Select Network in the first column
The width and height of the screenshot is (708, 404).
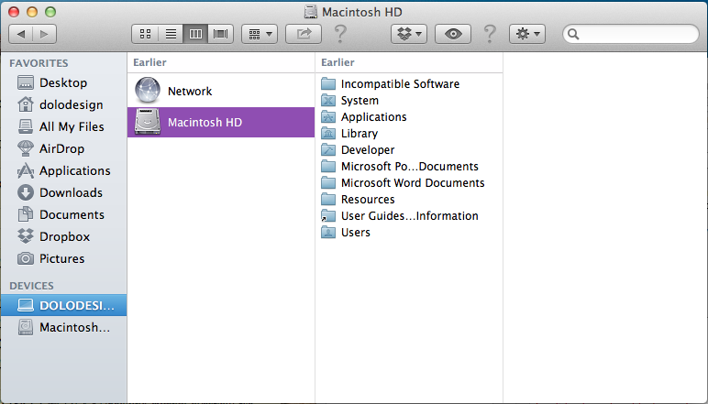pos(221,91)
